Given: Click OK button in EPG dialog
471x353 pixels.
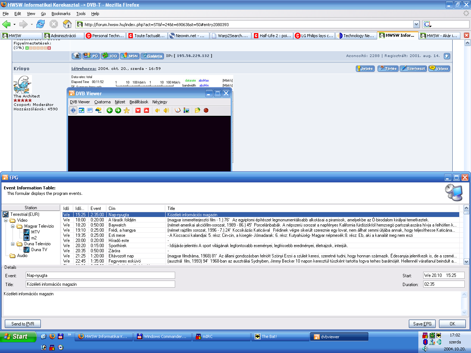Looking at the screenshot, I should coord(452,324).
